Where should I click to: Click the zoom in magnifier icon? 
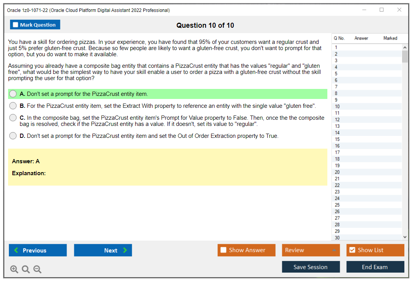coord(14,269)
